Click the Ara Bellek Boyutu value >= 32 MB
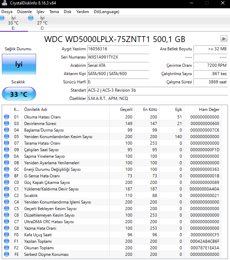The width and height of the screenshot is (230, 260). coord(211,49)
